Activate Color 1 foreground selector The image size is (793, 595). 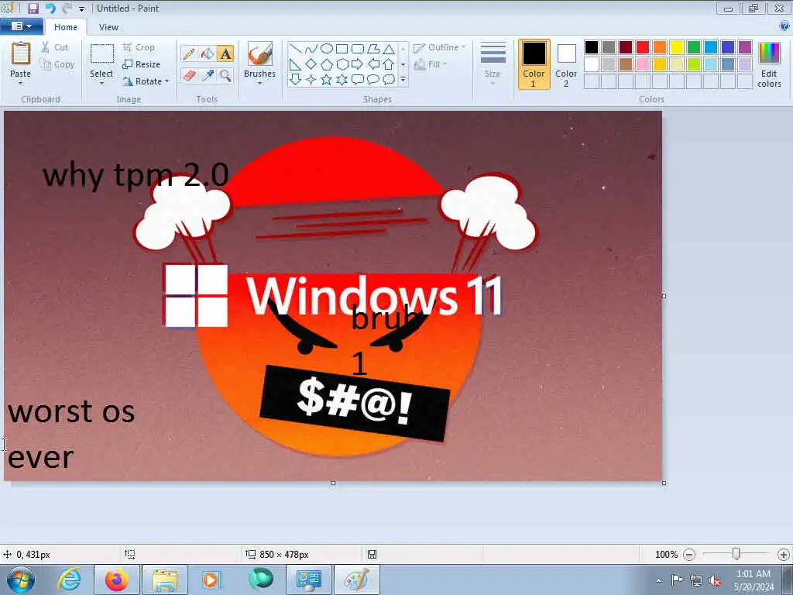coord(534,64)
